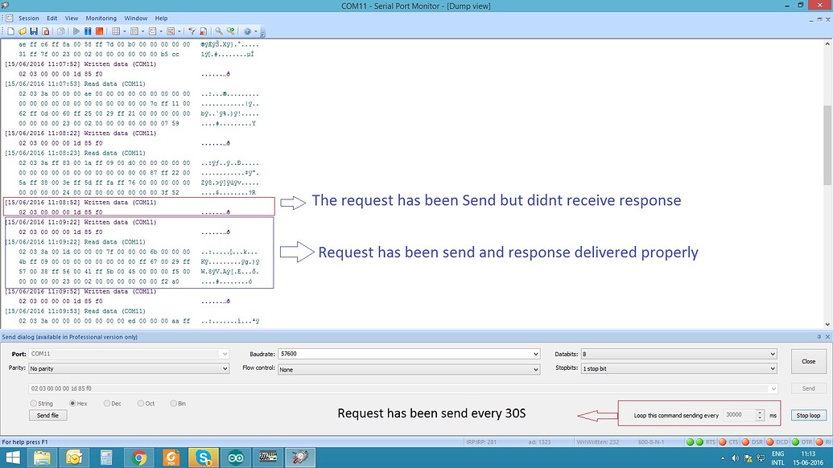Stop monitoring using the red square icon

99,31
